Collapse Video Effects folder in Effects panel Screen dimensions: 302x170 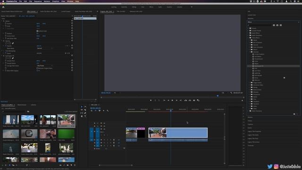coord(248,38)
